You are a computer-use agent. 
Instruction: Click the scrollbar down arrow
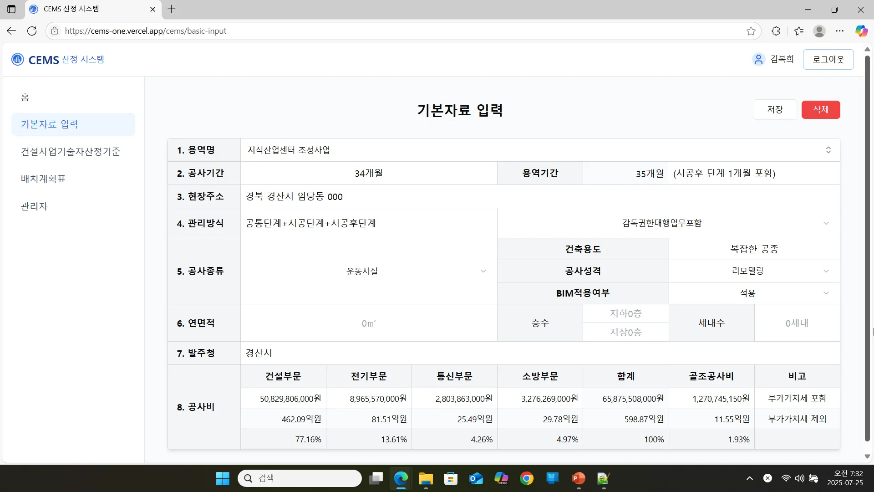(867, 456)
